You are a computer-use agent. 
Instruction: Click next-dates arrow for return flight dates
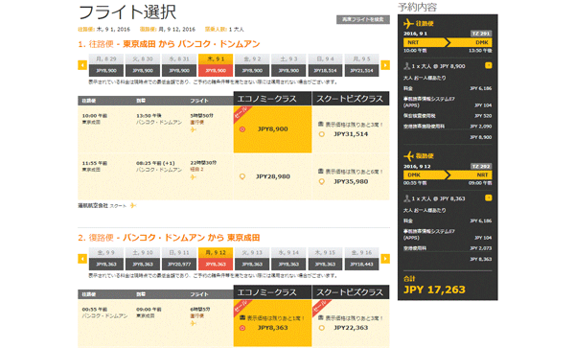385,259
